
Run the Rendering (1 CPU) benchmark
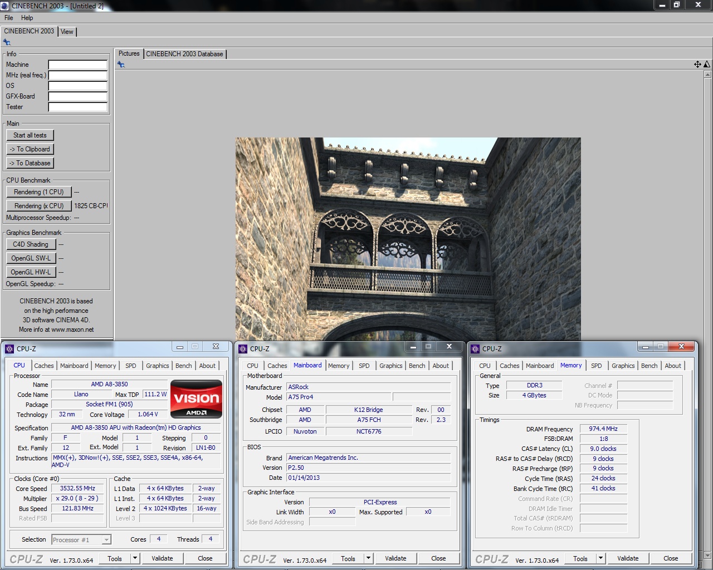39,192
